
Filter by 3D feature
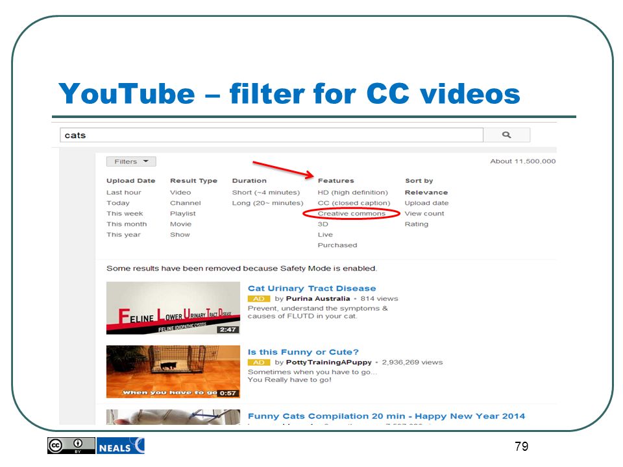[x=323, y=224]
